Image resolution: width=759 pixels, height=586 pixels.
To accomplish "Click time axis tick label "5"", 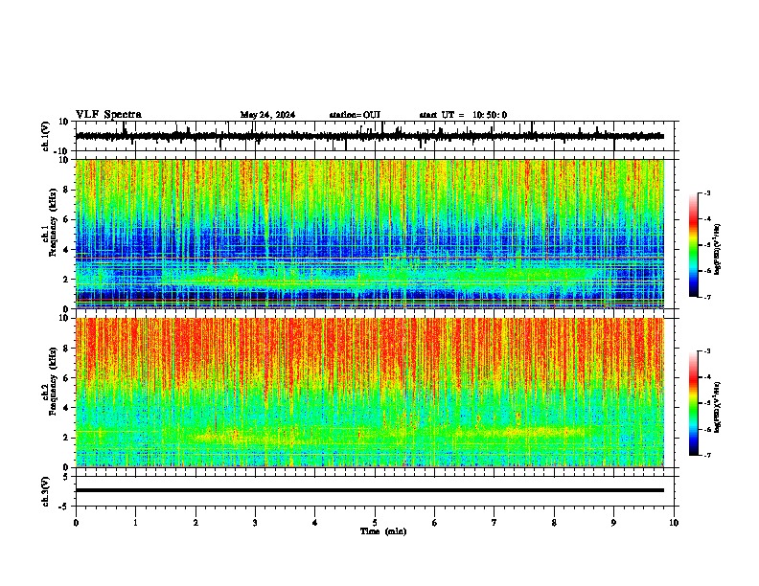I will click(x=375, y=522).
